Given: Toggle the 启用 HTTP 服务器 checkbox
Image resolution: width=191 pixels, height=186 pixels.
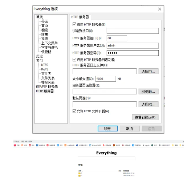Looking at the screenshot, I should [74, 24].
